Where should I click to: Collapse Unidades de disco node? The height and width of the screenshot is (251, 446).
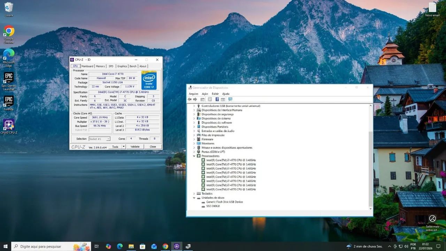tap(194, 198)
